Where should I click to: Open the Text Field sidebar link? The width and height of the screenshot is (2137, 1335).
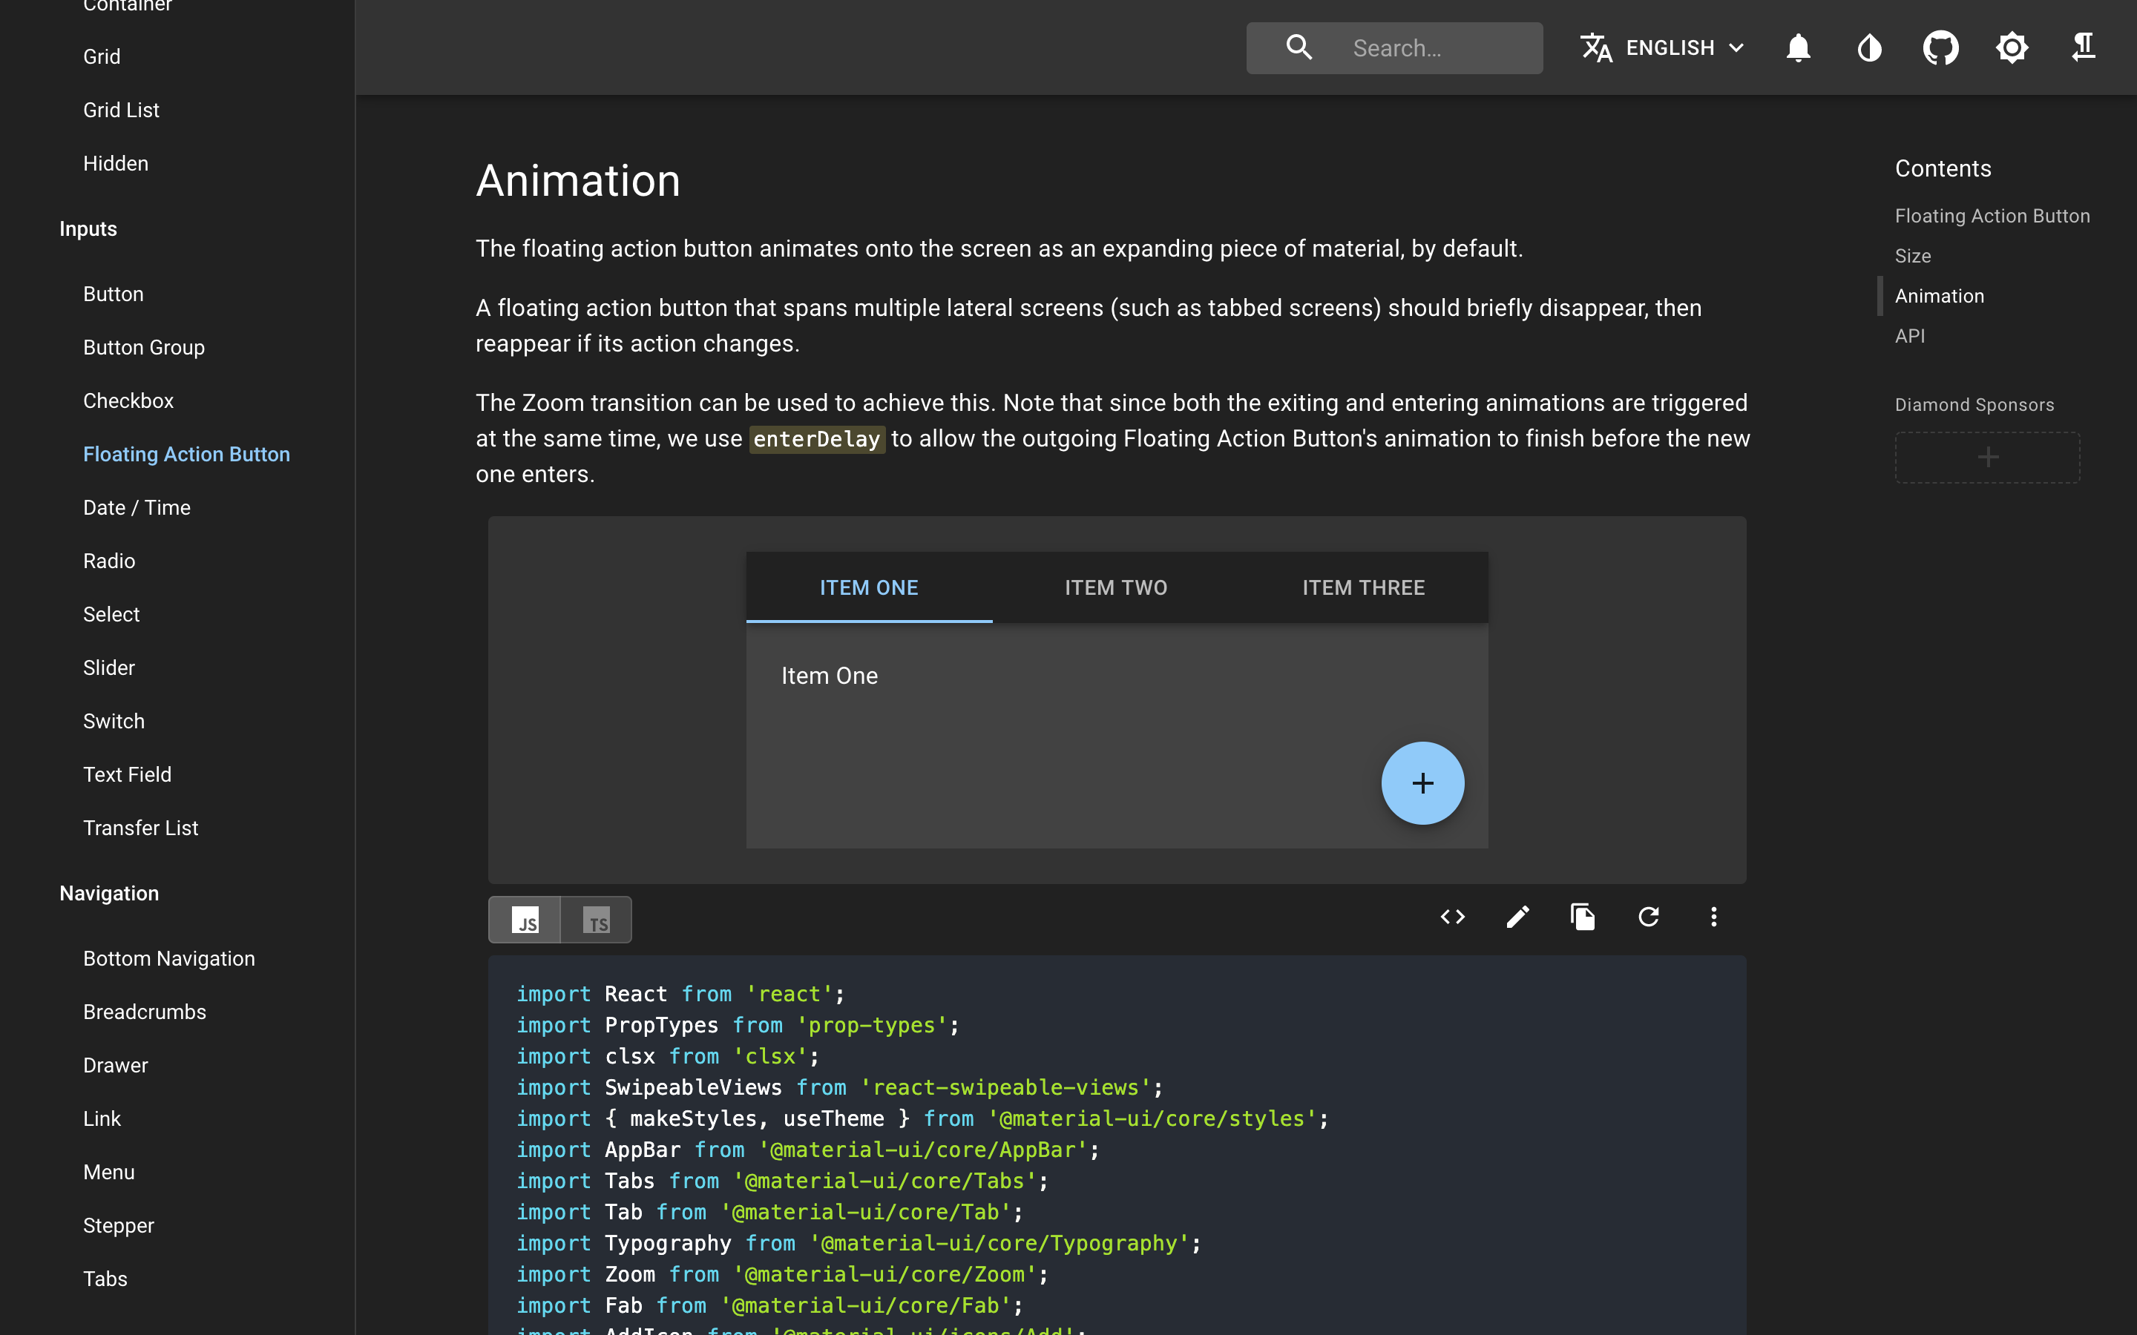[x=127, y=774]
